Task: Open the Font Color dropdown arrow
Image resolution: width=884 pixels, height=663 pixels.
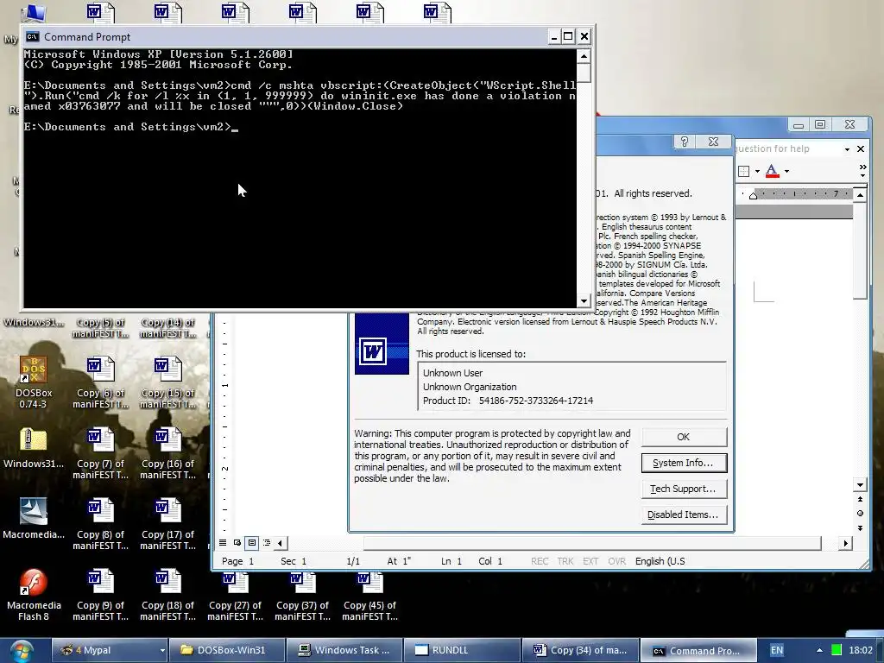Action: 786,172
